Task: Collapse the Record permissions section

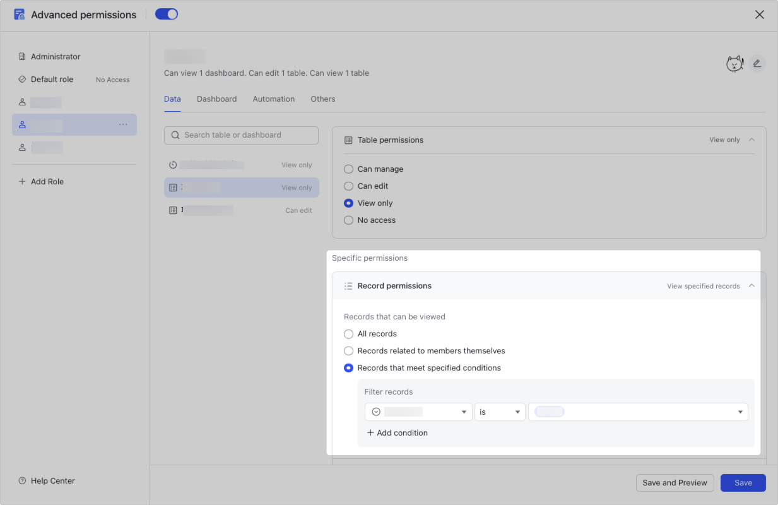Action: pyautogui.click(x=751, y=286)
